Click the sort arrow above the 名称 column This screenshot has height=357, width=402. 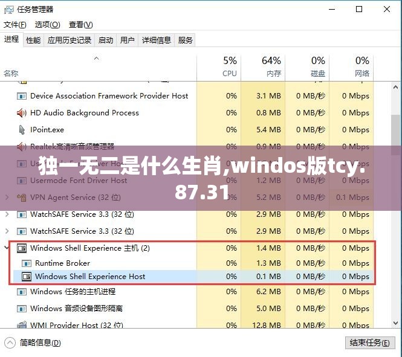click(x=96, y=59)
